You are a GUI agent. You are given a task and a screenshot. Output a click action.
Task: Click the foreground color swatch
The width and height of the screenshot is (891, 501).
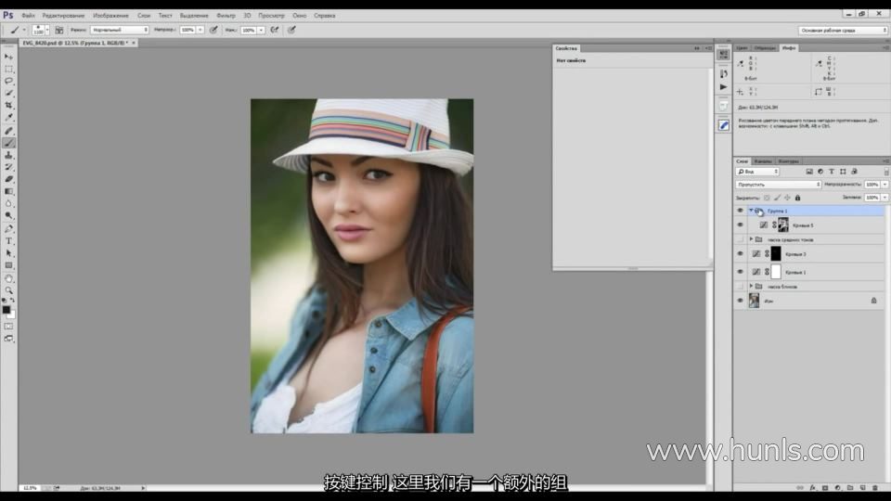pyautogui.click(x=6, y=310)
